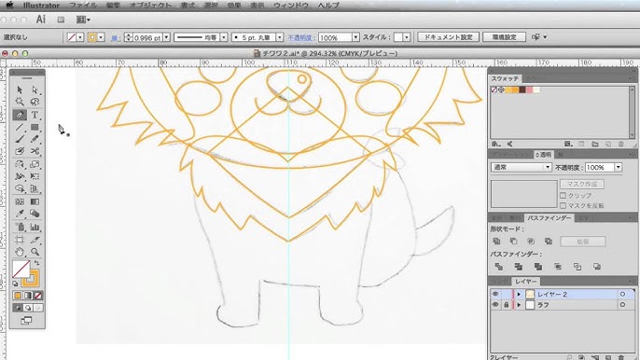The height and width of the screenshot is (360, 640).
Task: Unlock the ラフ layer padlock
Action: tap(506, 305)
